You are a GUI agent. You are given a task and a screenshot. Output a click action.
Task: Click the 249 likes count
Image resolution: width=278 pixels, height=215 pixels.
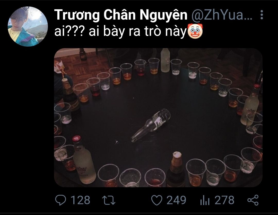click(176, 200)
